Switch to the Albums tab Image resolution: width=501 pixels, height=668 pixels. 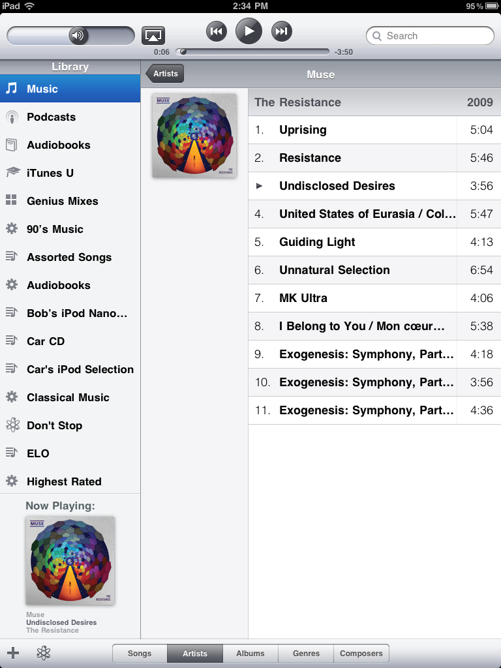pyautogui.click(x=250, y=653)
